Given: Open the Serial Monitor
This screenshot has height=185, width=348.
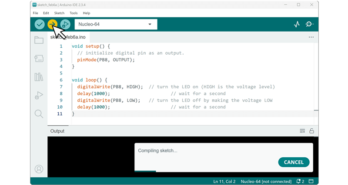Looking at the screenshot, I should [x=309, y=24].
